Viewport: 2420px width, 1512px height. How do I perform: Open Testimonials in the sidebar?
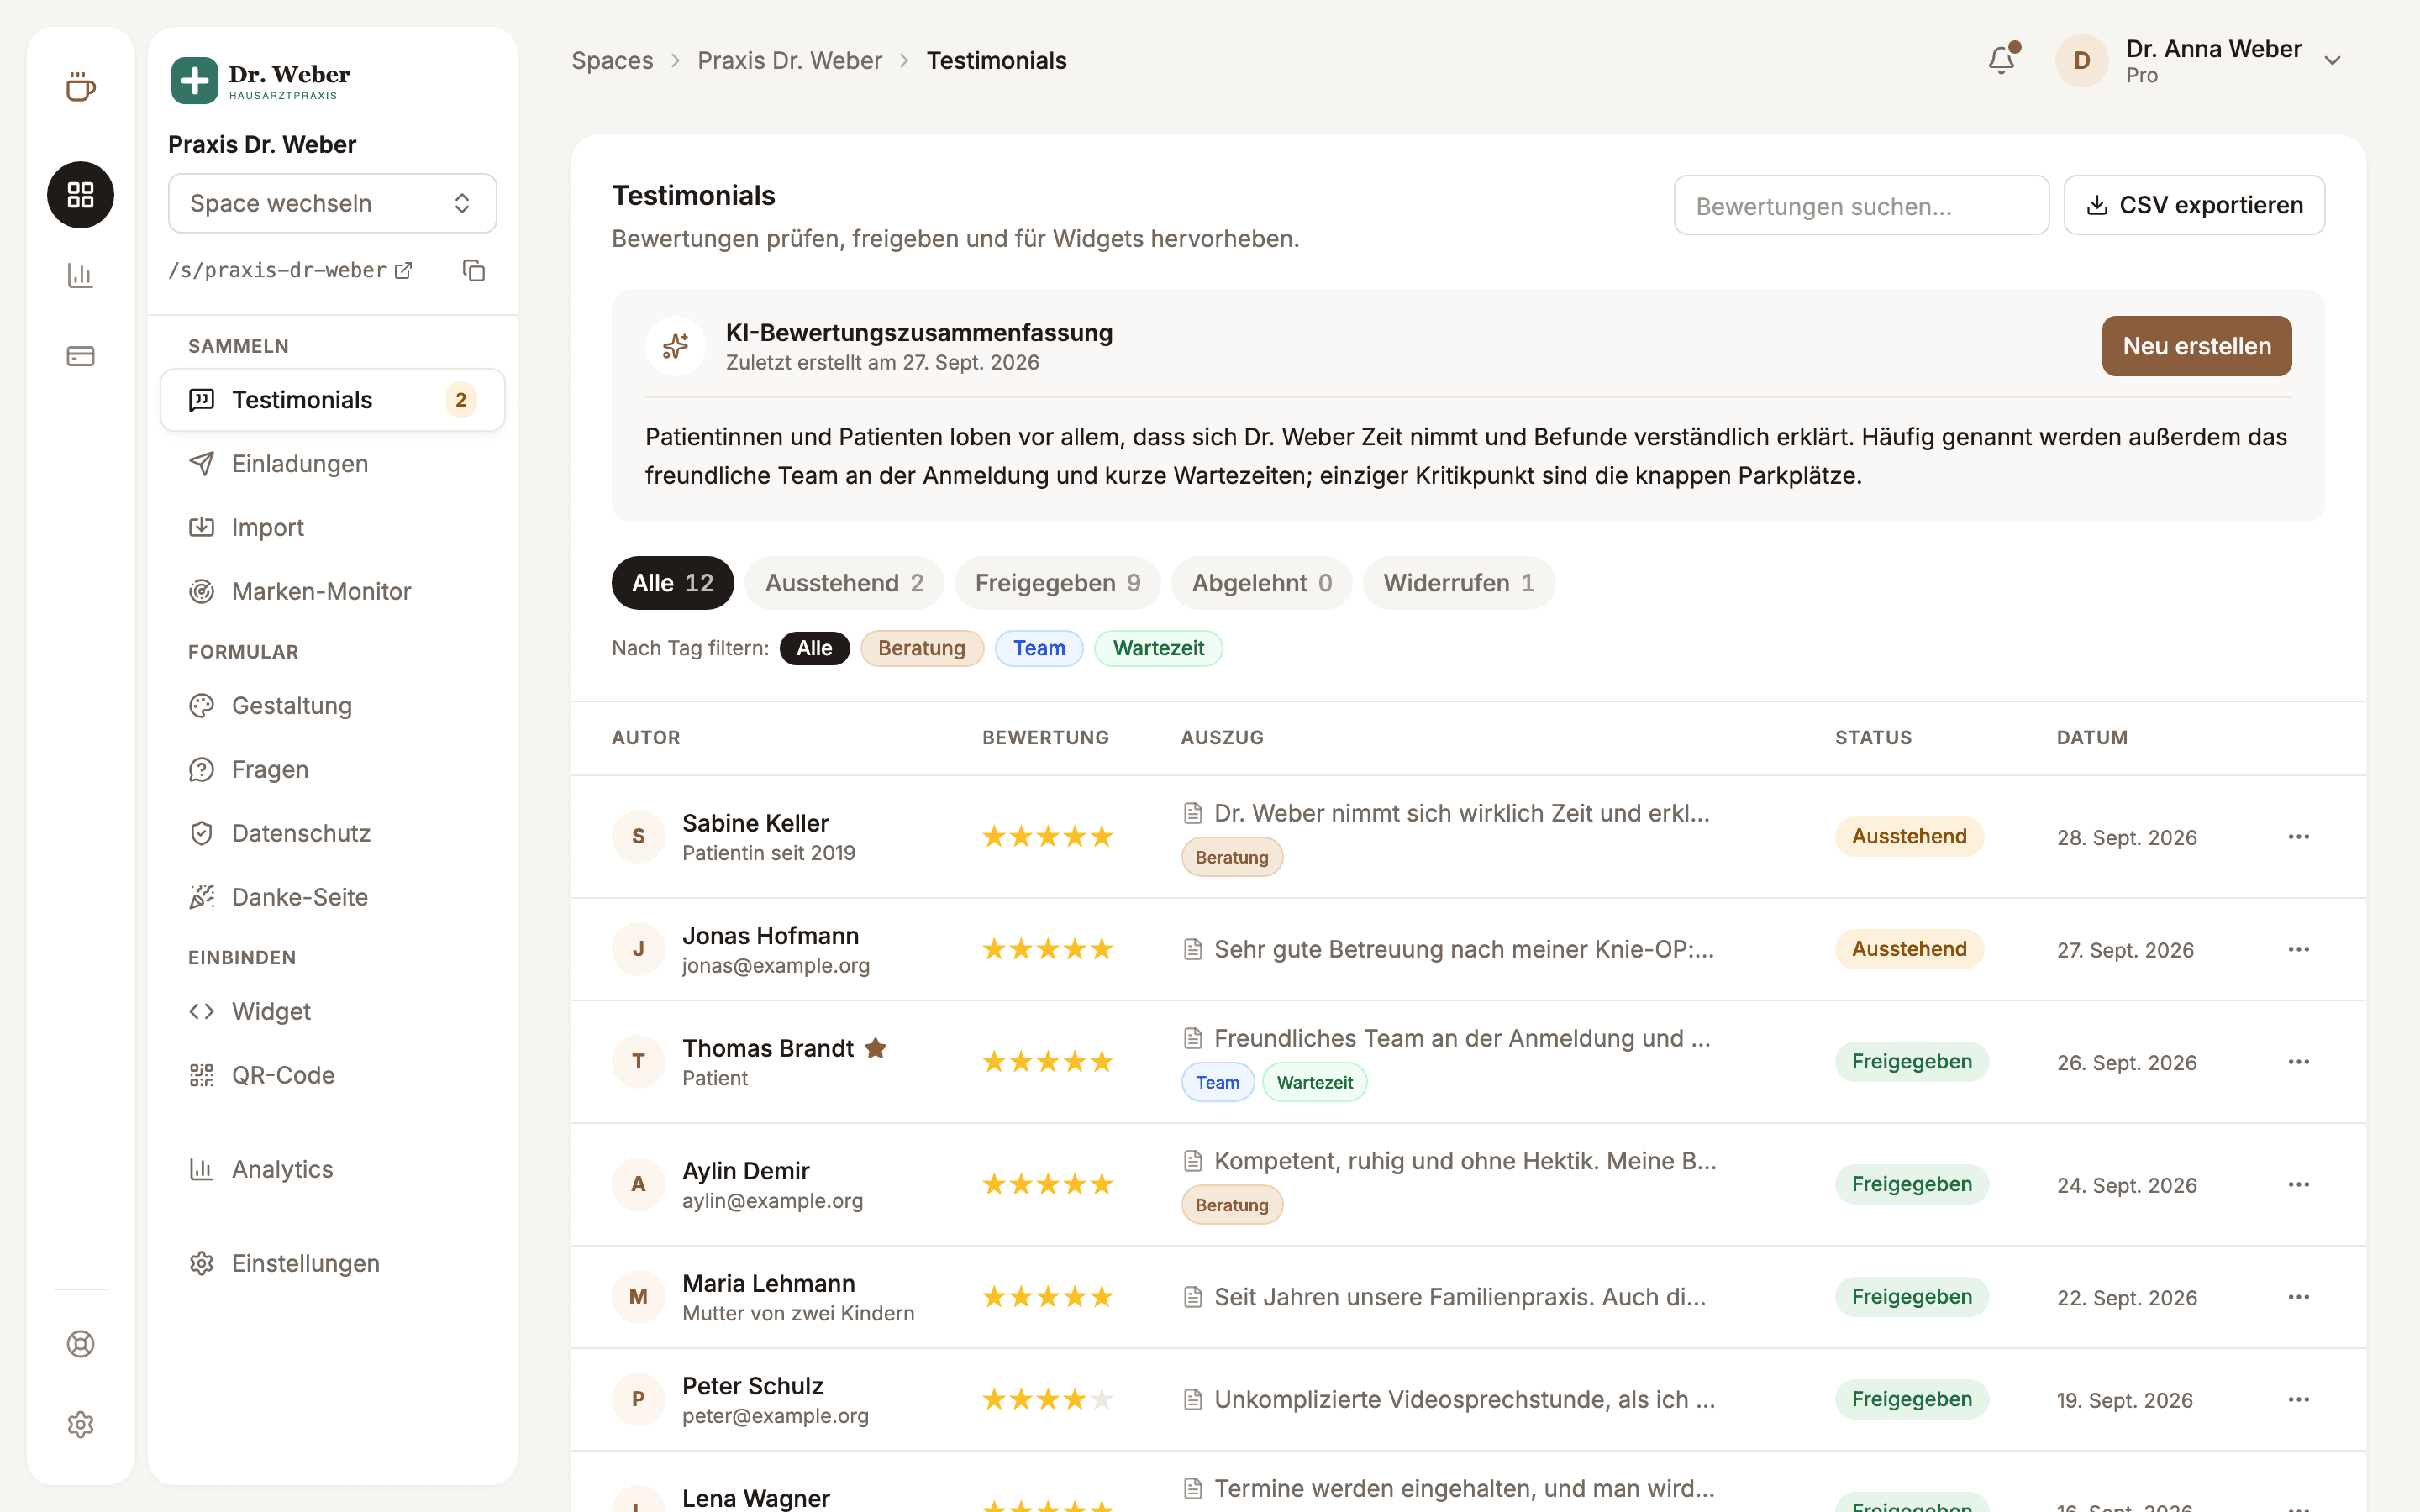click(x=332, y=400)
